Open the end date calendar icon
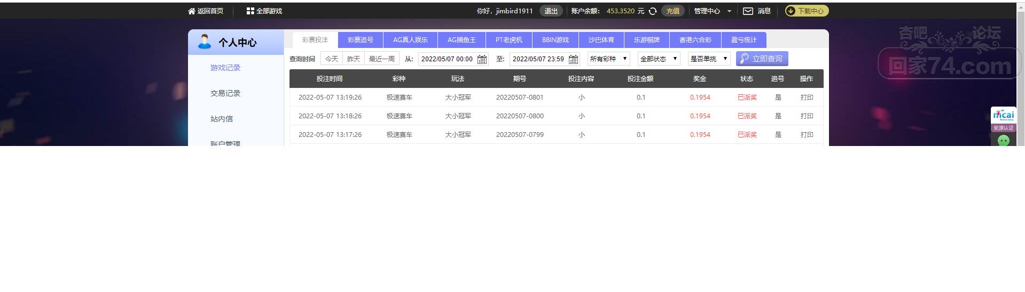This screenshot has width=1025, height=292. 573,59
